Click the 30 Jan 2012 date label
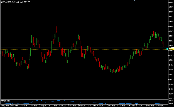The height and width of the screenshot is (107, 174). click(111, 106)
